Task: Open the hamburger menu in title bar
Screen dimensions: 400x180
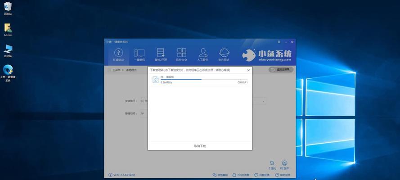Action: click(x=279, y=42)
